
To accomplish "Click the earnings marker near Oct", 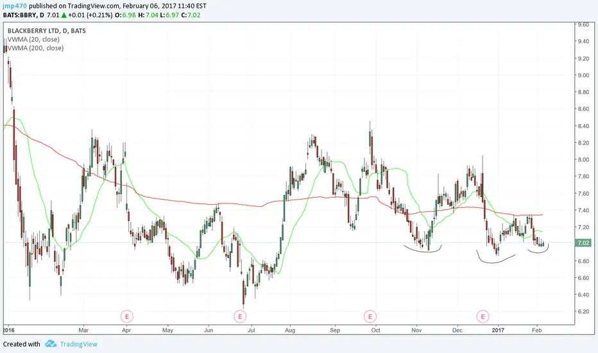I will point(370,316).
